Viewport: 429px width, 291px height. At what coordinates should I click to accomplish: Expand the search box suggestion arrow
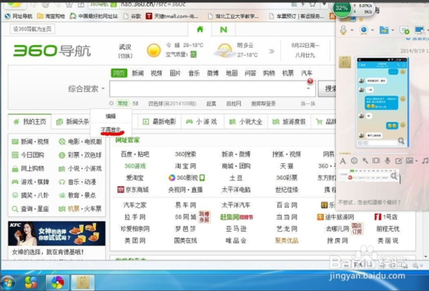pos(308,88)
